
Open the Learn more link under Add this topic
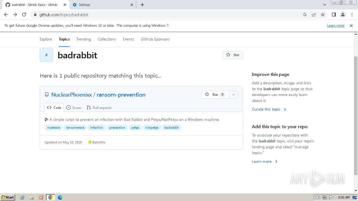(x=265, y=161)
